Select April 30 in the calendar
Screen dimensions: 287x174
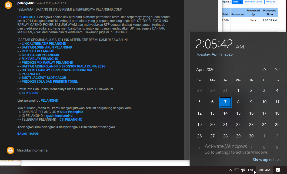(251, 136)
